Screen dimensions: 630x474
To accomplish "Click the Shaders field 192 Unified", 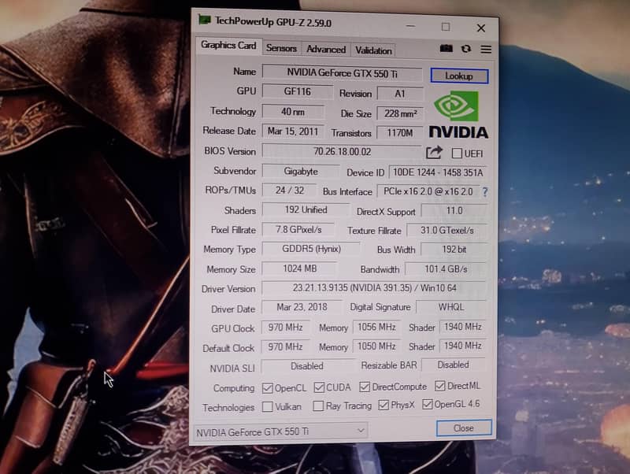I will click(x=306, y=209).
